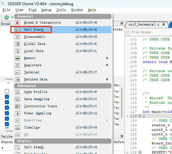Click the Global Data G icon
172x154 pixels.
17,44
